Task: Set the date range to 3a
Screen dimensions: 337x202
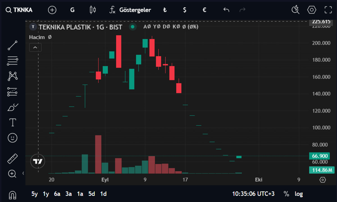Action: click(69, 194)
